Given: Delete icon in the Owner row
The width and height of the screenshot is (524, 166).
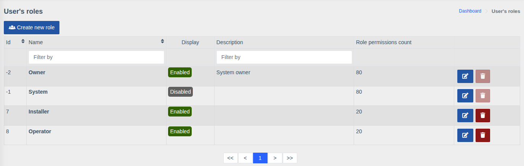Looking at the screenshot, I should tap(483, 76).
